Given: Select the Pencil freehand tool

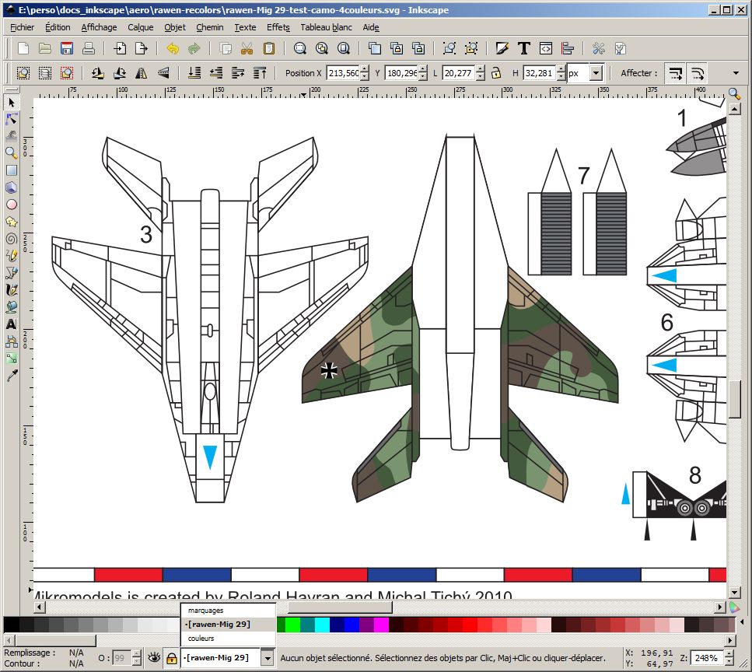Looking at the screenshot, I should click(x=12, y=256).
